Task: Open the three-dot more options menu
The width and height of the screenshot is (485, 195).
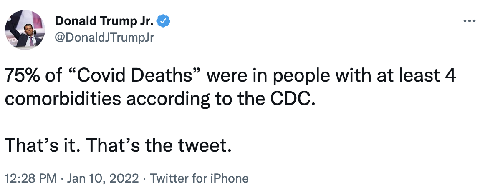Action: click(x=470, y=21)
